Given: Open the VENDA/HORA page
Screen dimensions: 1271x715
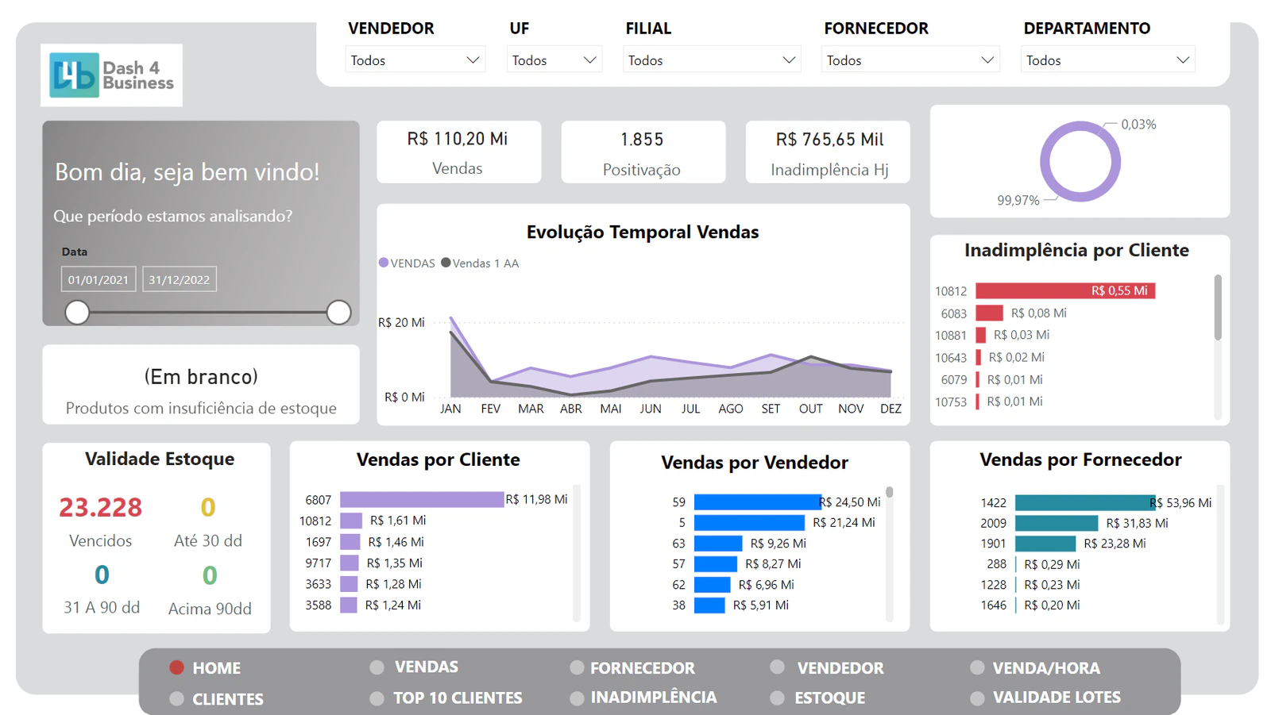Looking at the screenshot, I should coord(1045,667).
